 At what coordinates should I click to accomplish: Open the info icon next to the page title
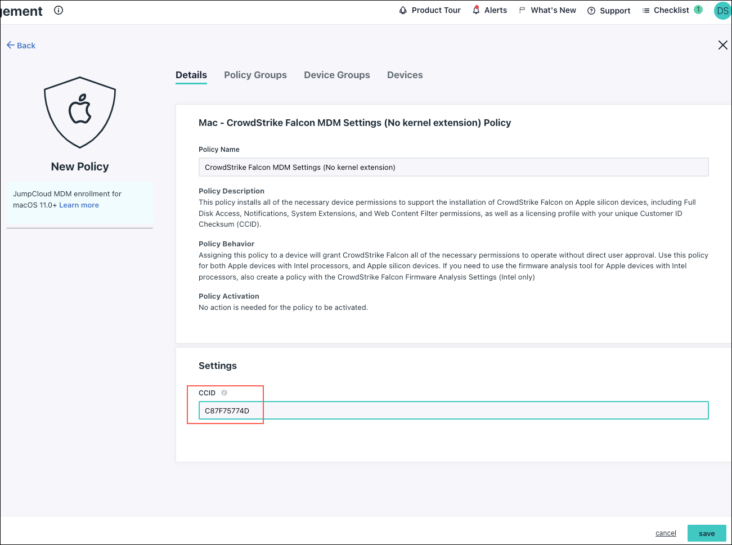coord(58,11)
